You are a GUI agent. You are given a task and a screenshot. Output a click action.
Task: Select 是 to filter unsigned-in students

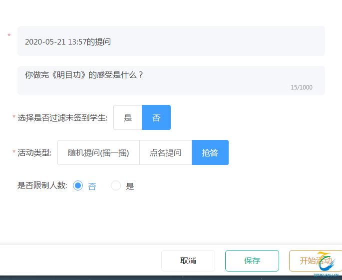[x=128, y=118]
